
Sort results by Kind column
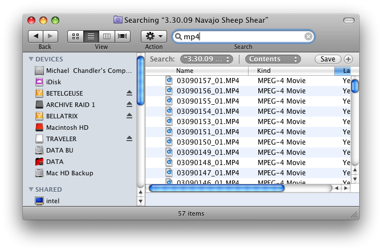coord(291,71)
